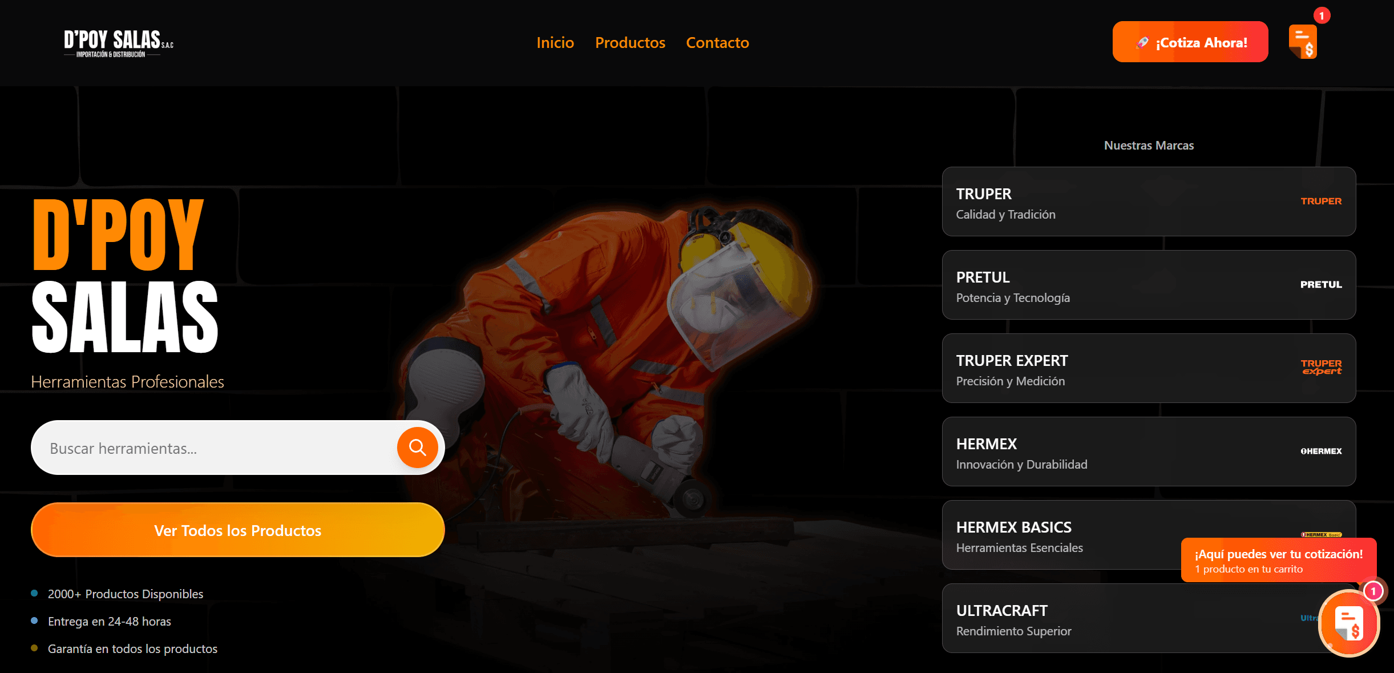Click Ver Todos los Productos button

click(x=237, y=530)
